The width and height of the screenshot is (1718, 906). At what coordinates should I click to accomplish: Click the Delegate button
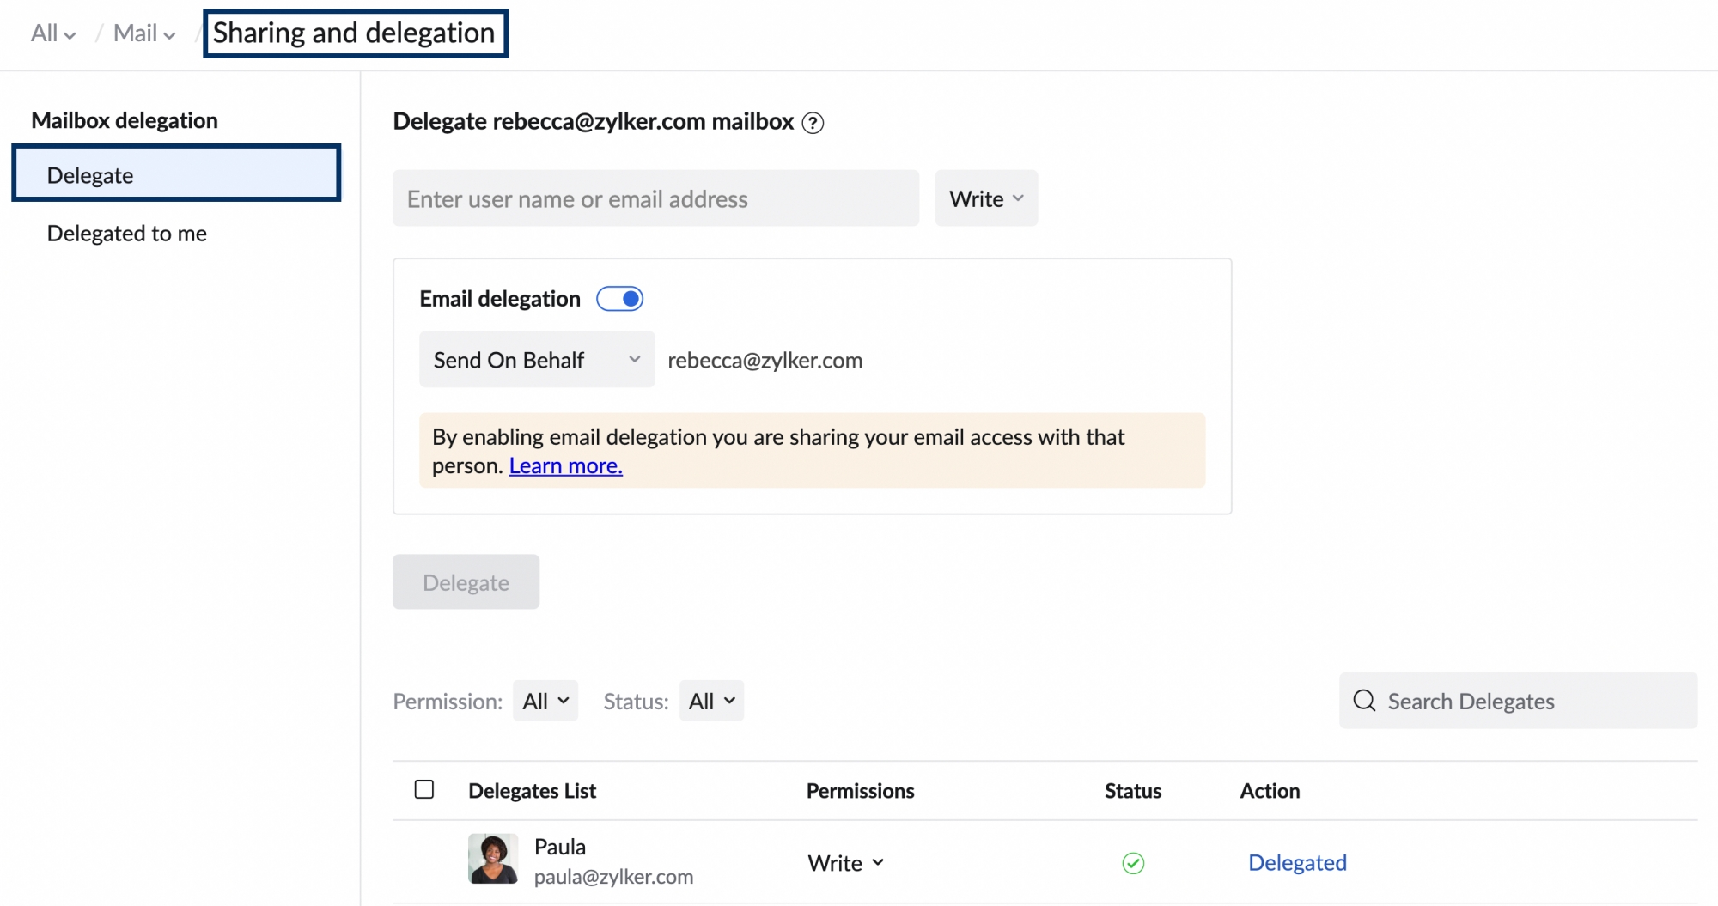(x=466, y=582)
